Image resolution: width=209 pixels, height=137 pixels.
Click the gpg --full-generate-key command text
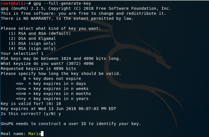point(62,3)
